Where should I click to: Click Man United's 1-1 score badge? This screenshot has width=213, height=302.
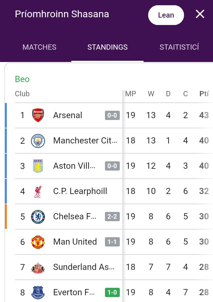[x=112, y=242]
